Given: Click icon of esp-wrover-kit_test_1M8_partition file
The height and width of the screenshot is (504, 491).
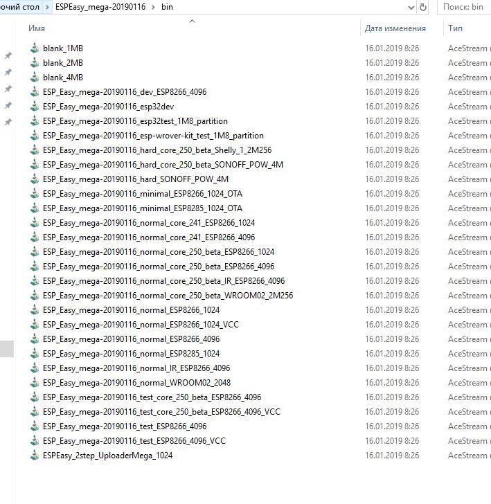Looking at the screenshot, I should click(35, 135).
